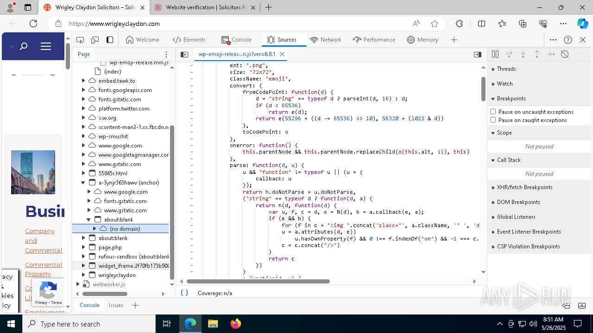Screen dimensions: 593x333
Task: Expand the embed.tawk.to tree node
Action: pos(83,81)
